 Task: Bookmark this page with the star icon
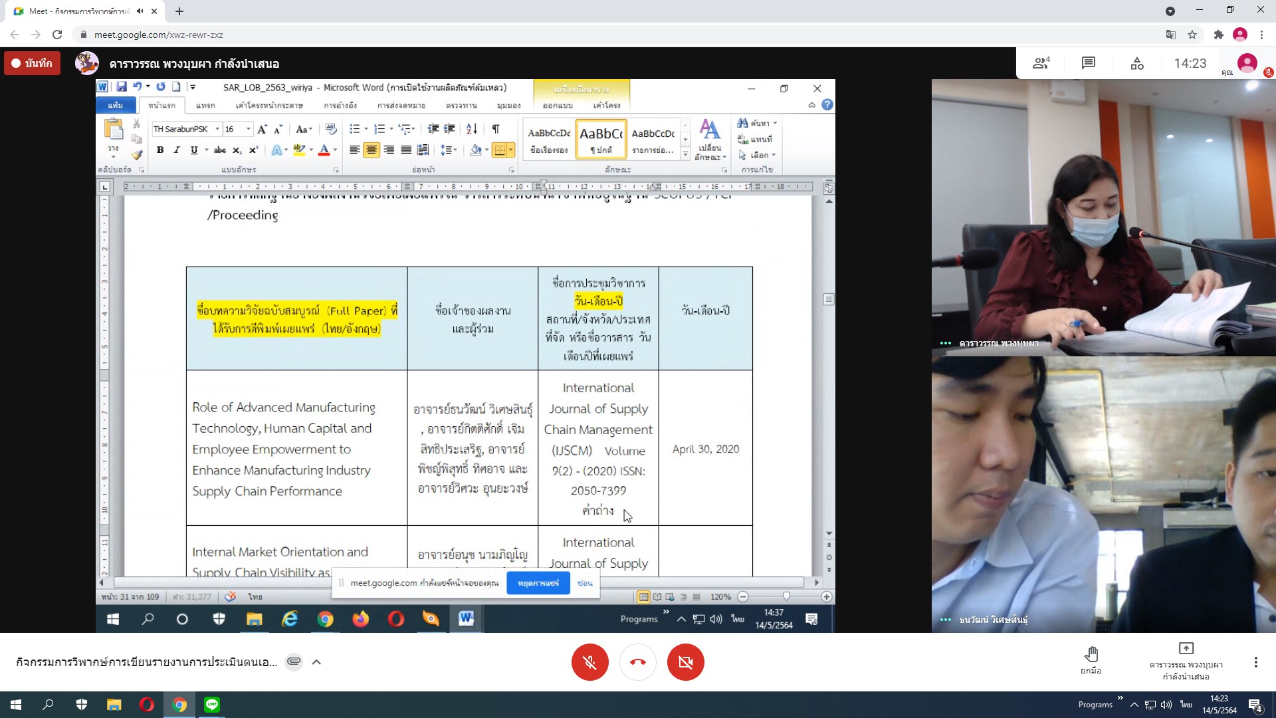pyautogui.click(x=1192, y=35)
